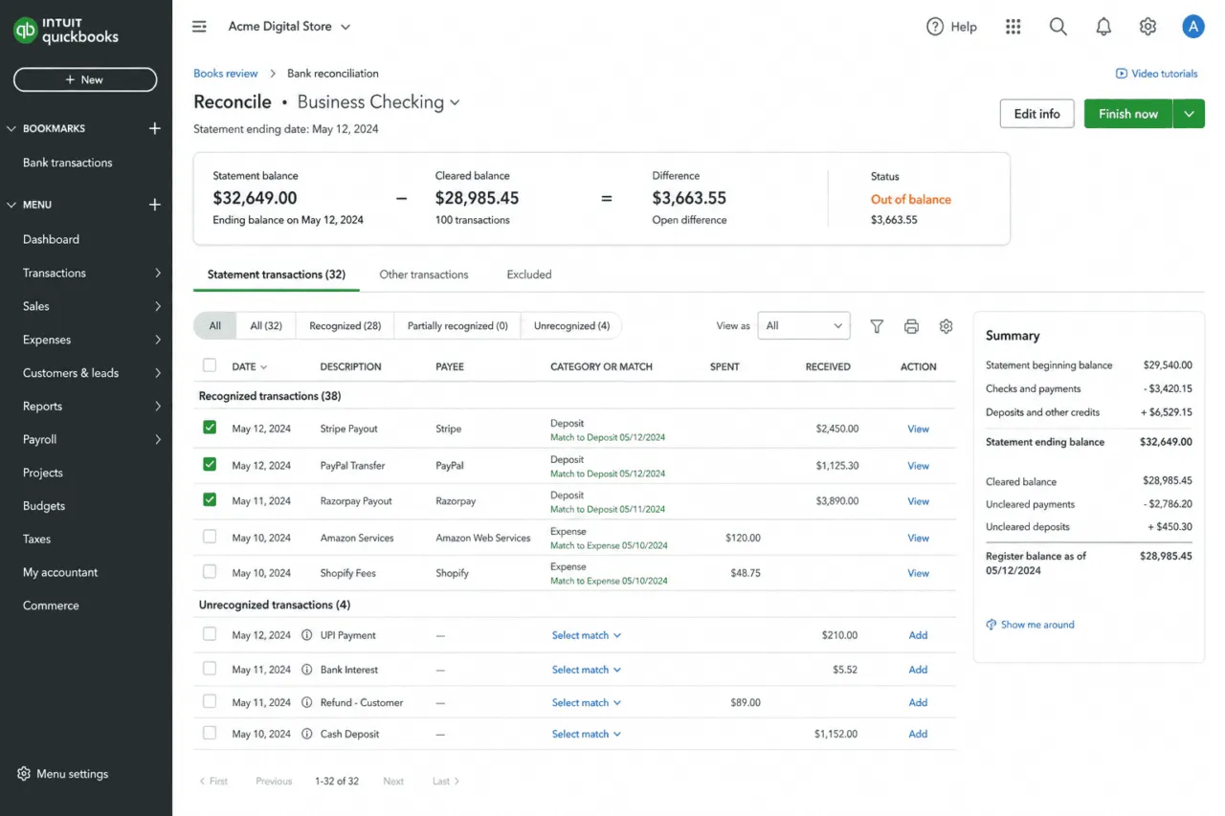Open the Business Checking account dropdown

click(379, 102)
